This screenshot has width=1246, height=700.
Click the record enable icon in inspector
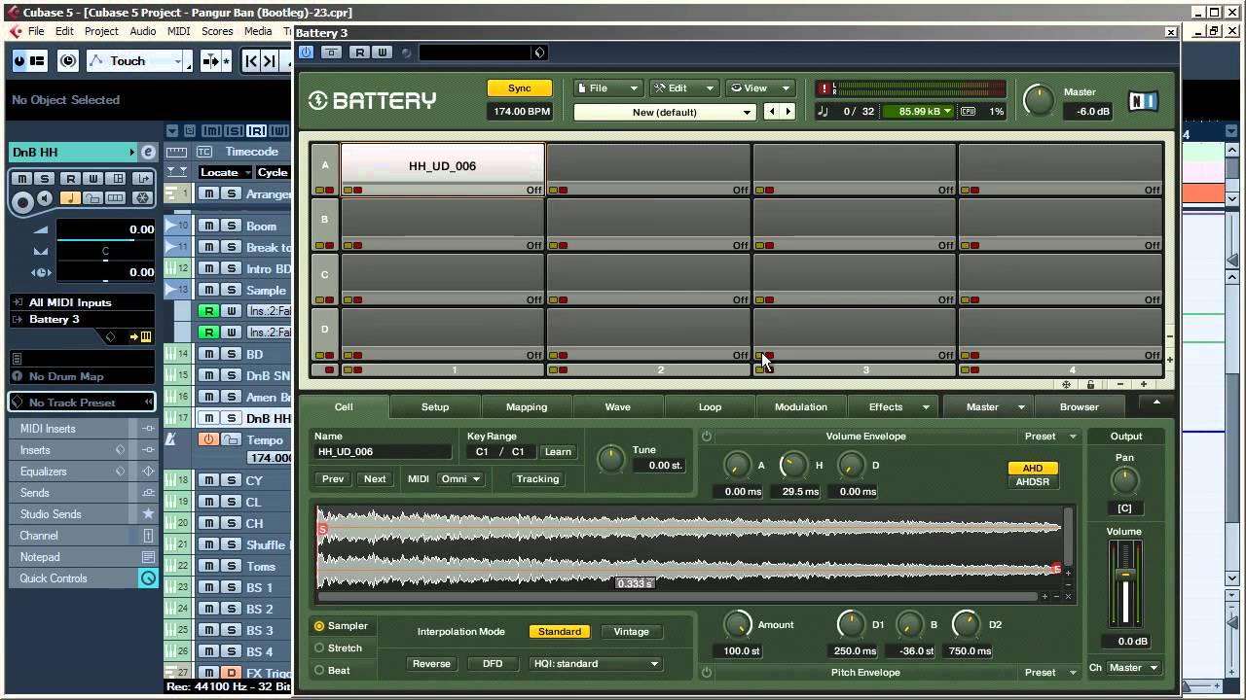click(x=21, y=202)
